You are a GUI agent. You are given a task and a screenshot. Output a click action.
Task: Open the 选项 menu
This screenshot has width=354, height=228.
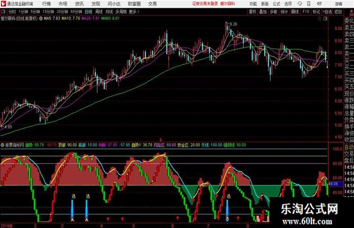(x=288, y=4)
